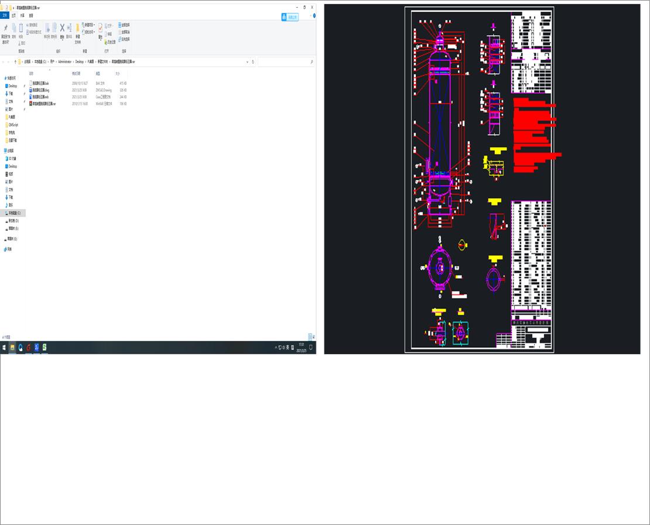Switch to the View ribbon tab

pos(31,15)
